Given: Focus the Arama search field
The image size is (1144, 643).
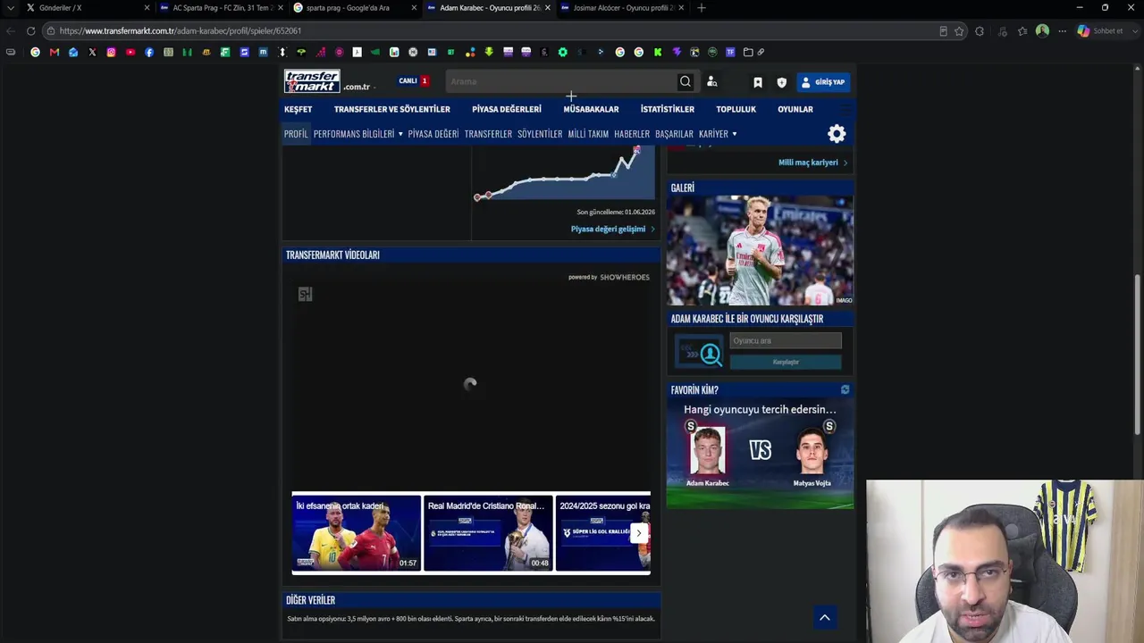Looking at the screenshot, I should point(562,81).
